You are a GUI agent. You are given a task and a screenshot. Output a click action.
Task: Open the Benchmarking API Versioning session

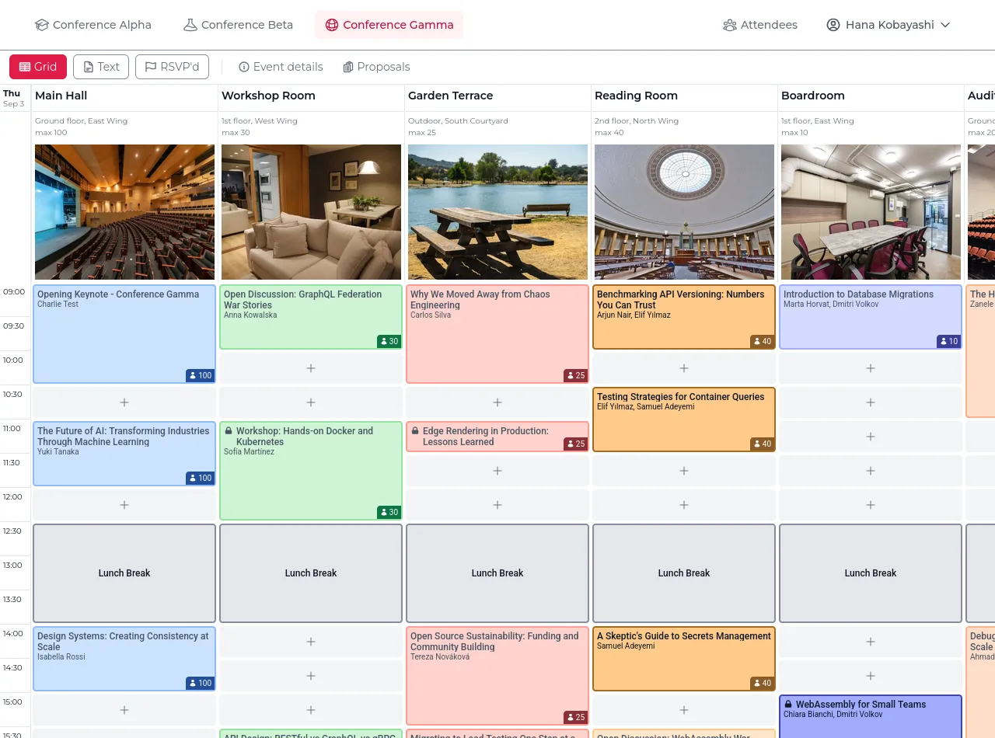coord(684,317)
